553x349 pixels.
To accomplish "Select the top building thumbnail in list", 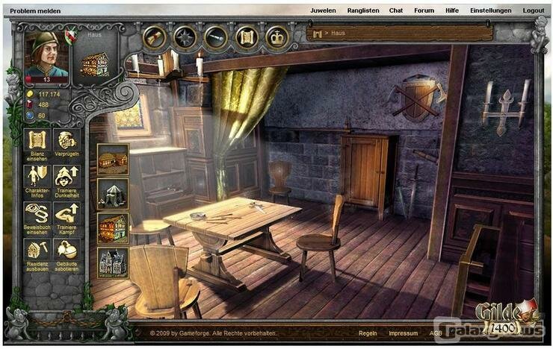I will [x=113, y=159].
